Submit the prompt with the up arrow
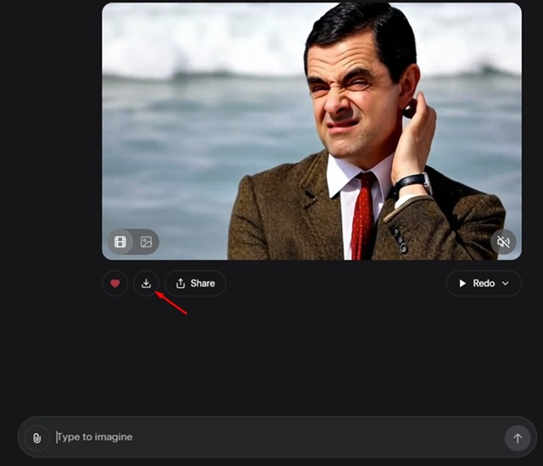Viewport: 543px width, 466px height. tap(518, 438)
